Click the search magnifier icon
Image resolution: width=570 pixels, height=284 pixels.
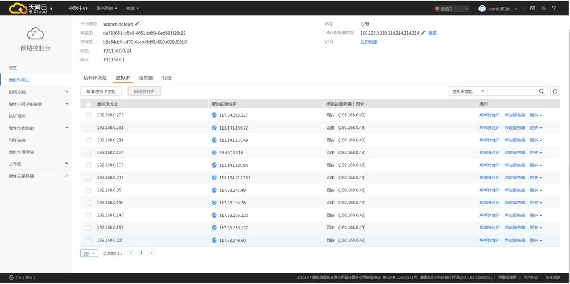point(542,91)
